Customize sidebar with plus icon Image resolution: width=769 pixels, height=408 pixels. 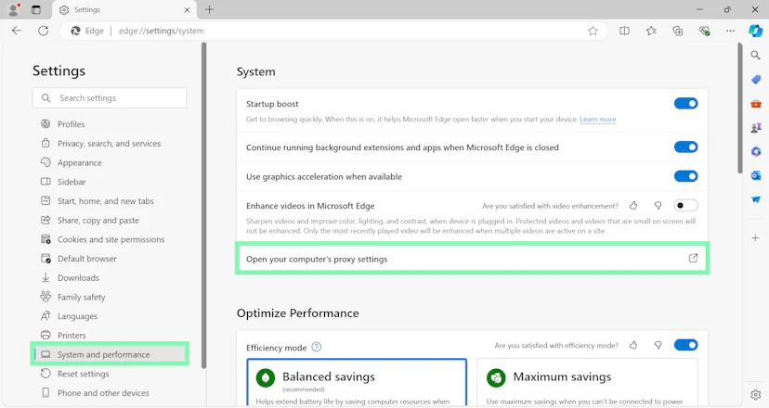click(756, 238)
